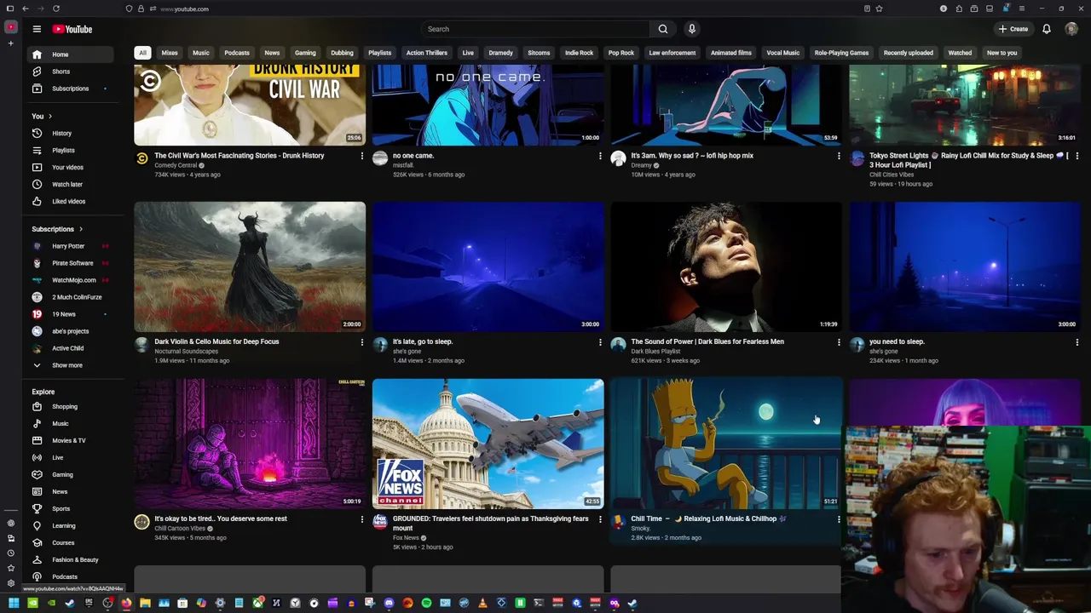Screen dimensions: 1091x613
Task: Play Fox News GROUNDED video thumbnail
Action: (x=488, y=444)
